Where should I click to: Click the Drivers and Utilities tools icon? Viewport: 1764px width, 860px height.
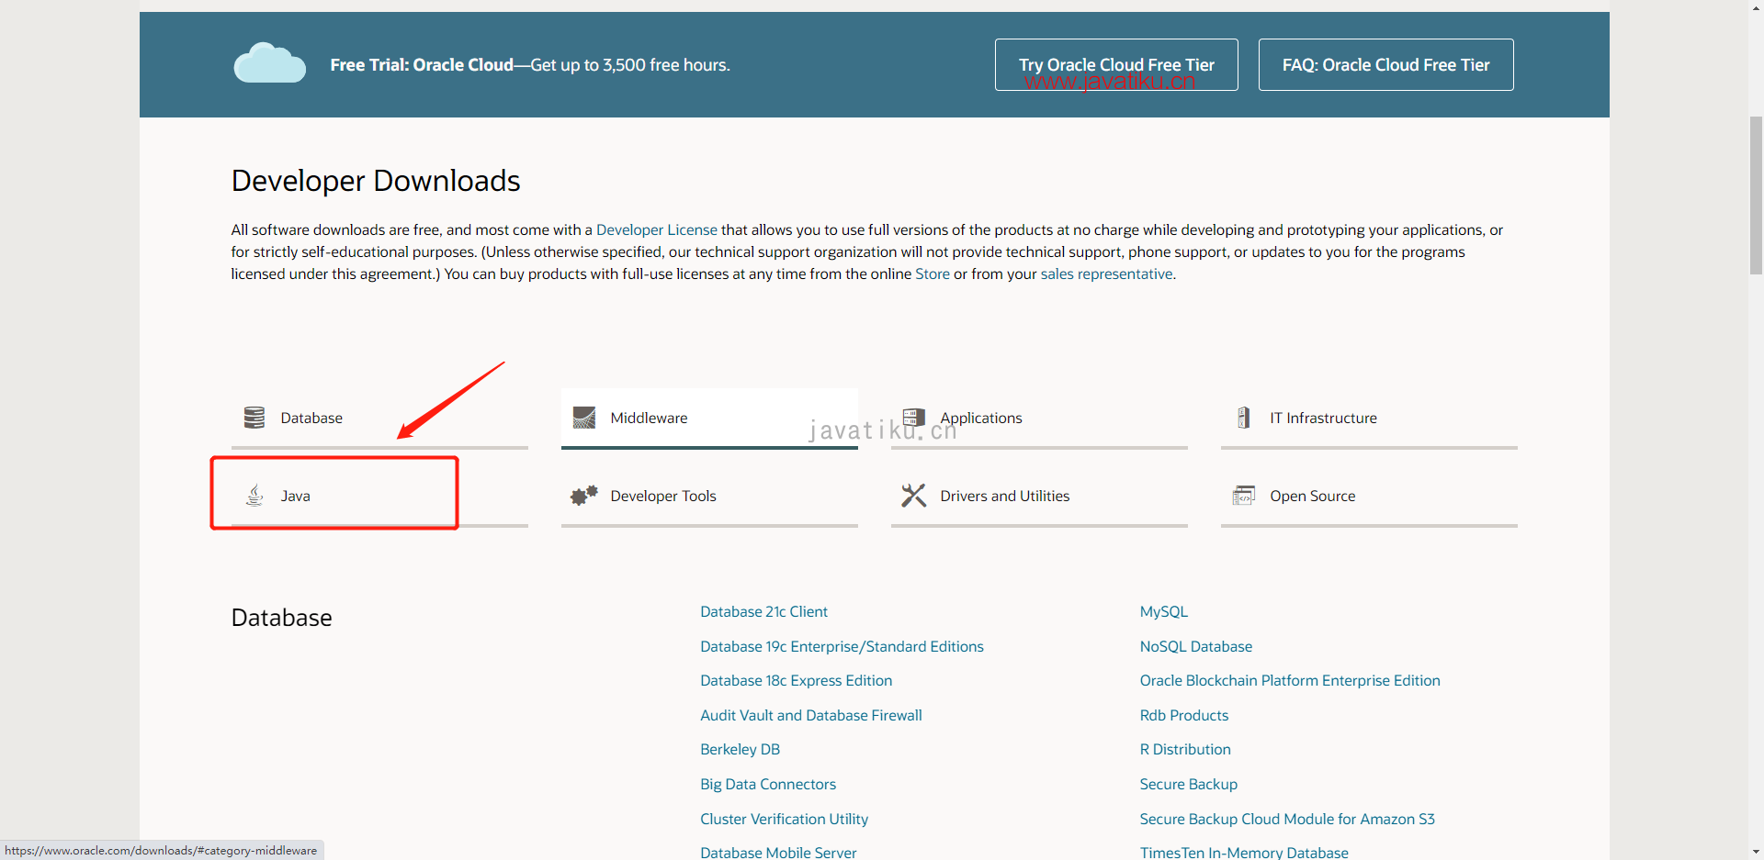(x=913, y=496)
